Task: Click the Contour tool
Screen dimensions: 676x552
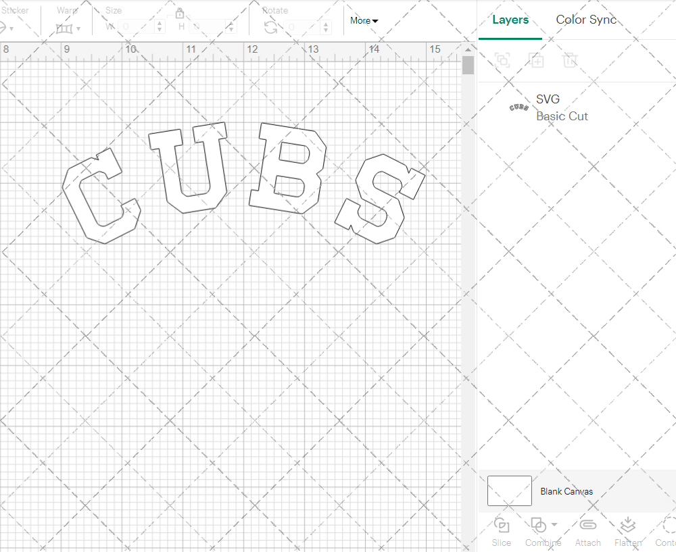Action: [x=666, y=532]
